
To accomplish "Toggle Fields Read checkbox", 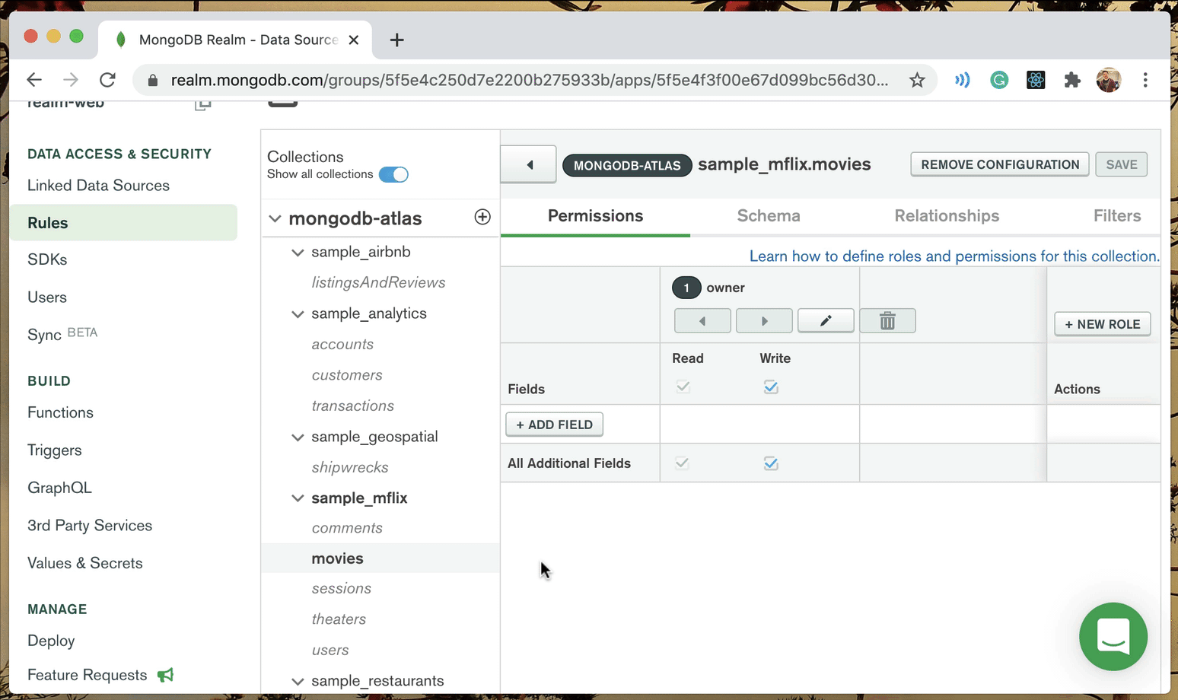I will [683, 387].
